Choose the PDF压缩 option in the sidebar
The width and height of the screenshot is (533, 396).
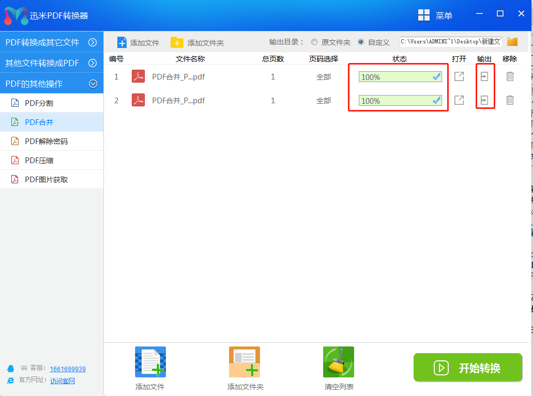point(39,161)
